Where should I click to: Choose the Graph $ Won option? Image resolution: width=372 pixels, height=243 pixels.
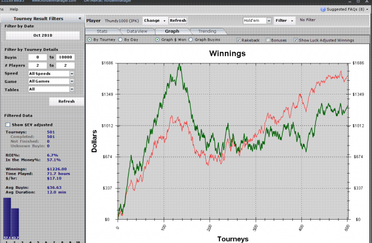click(157, 40)
